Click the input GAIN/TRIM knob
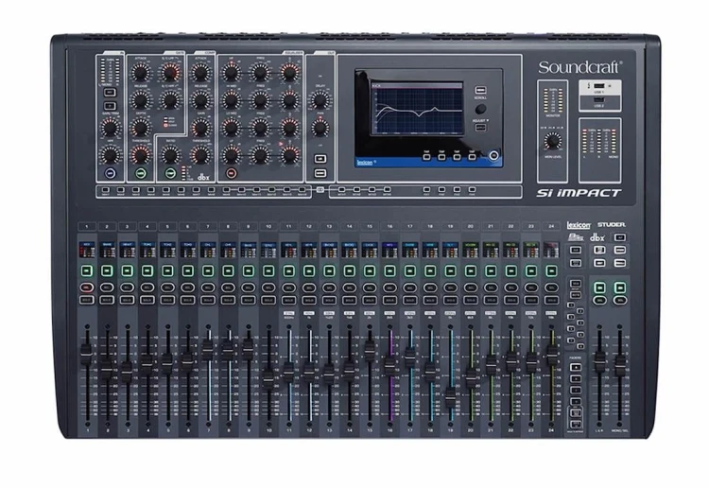This screenshot has width=709, height=488. point(110,128)
